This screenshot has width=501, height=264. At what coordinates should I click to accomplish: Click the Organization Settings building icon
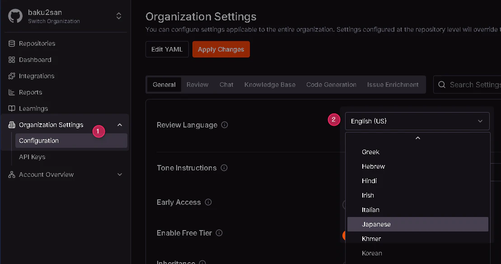[12, 125]
